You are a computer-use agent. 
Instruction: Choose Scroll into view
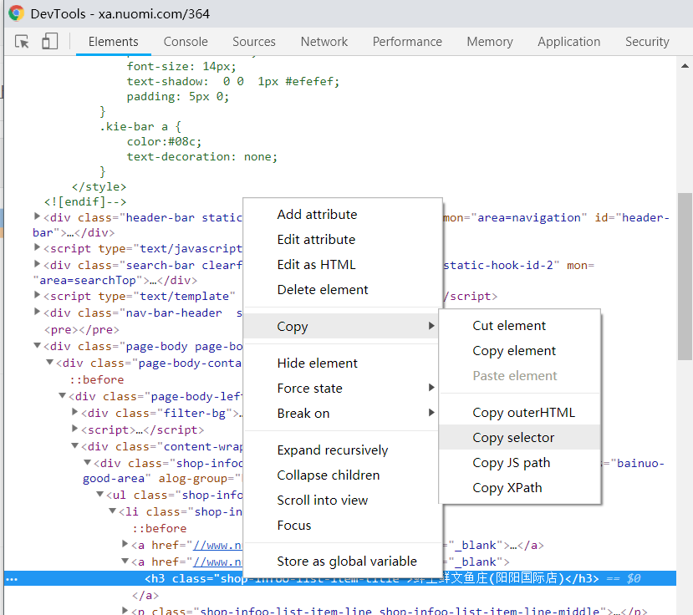tap(343, 501)
